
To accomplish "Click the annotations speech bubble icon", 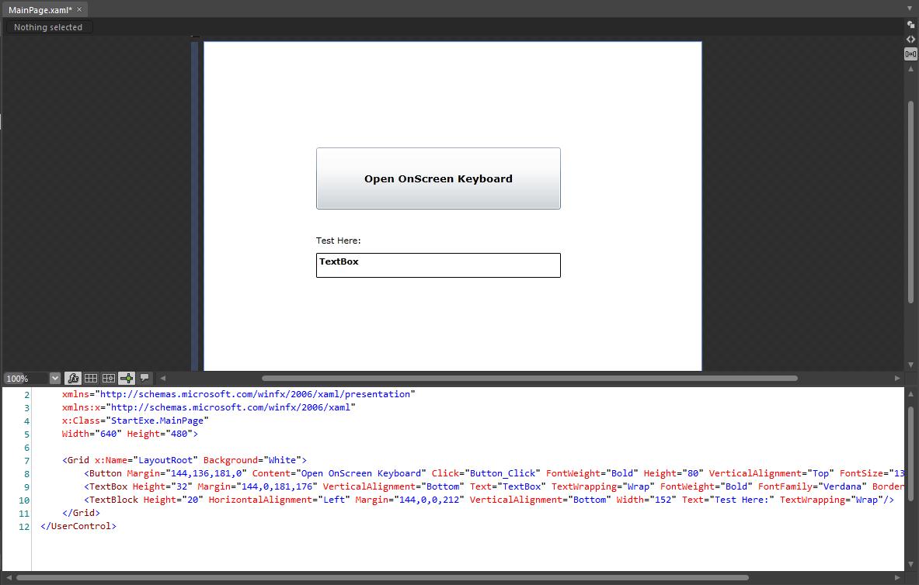I will (144, 378).
